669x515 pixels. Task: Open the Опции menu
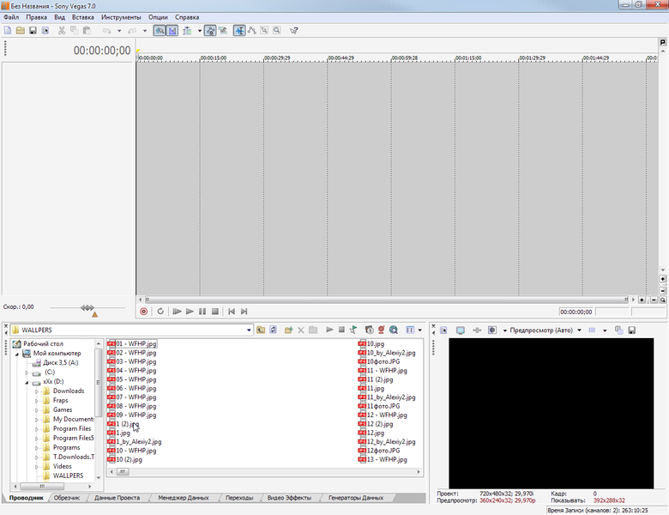(158, 17)
